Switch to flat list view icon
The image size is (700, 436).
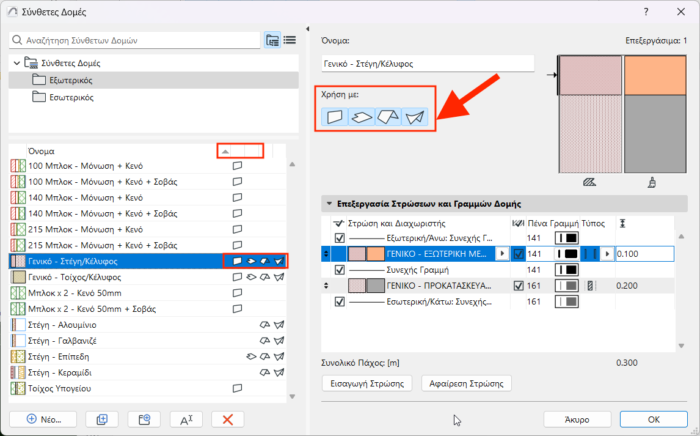[290, 40]
